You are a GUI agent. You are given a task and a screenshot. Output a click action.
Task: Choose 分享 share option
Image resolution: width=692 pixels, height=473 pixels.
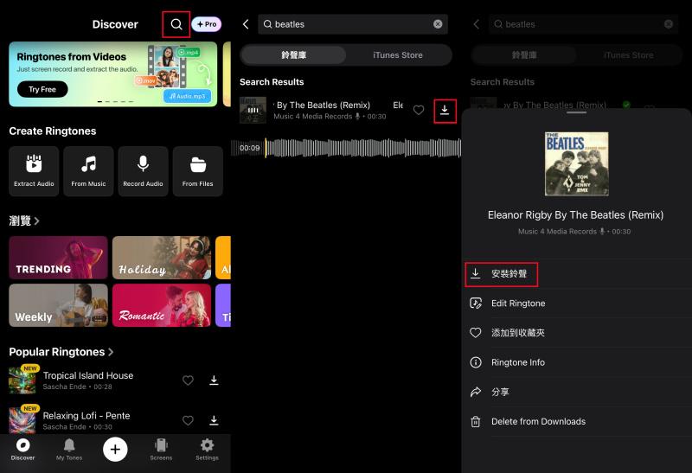[577, 393]
